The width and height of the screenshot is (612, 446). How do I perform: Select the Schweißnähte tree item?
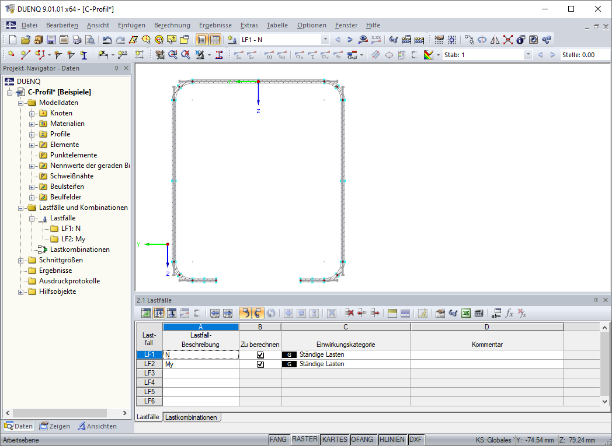72,175
